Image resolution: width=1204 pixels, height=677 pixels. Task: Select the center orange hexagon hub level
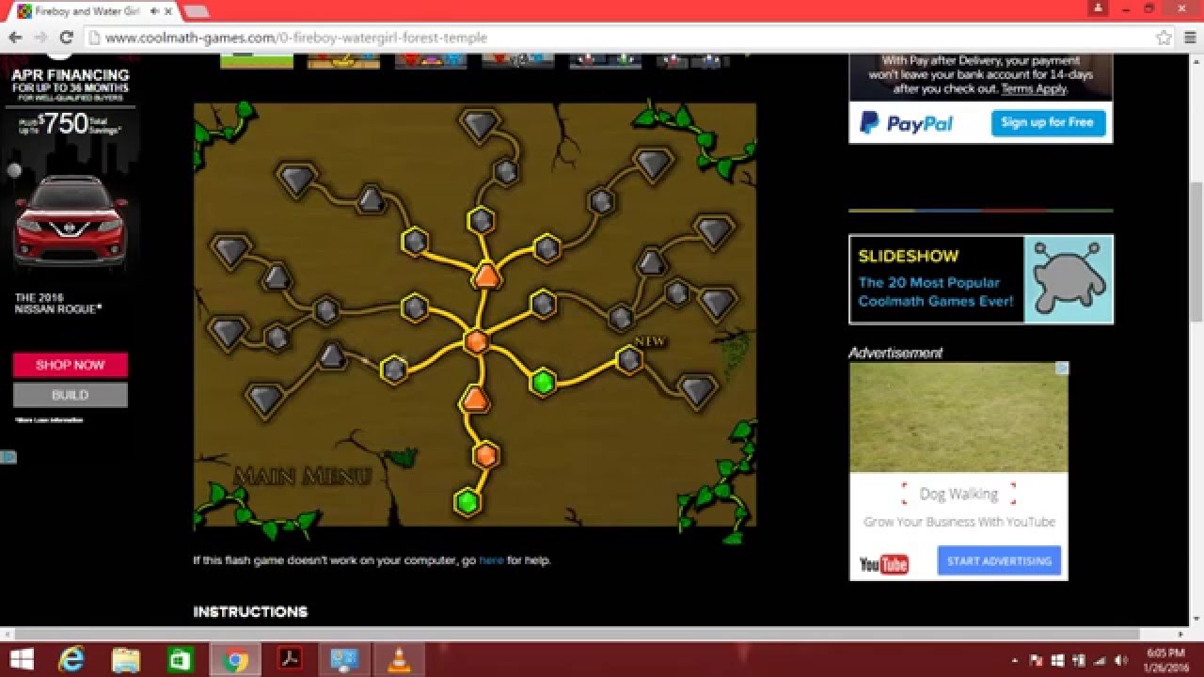[x=476, y=341]
